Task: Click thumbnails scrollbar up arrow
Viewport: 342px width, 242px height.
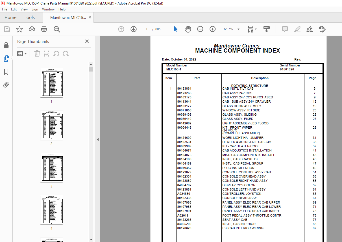Action: pyautogui.click(x=91, y=64)
